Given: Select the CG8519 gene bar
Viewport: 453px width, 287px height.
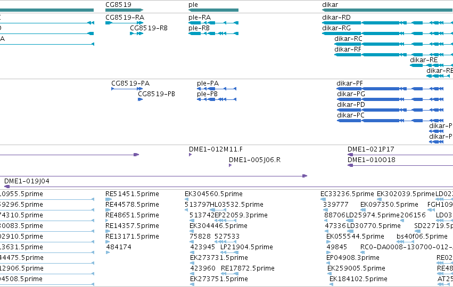Looking at the screenshot, I should (124, 10).
